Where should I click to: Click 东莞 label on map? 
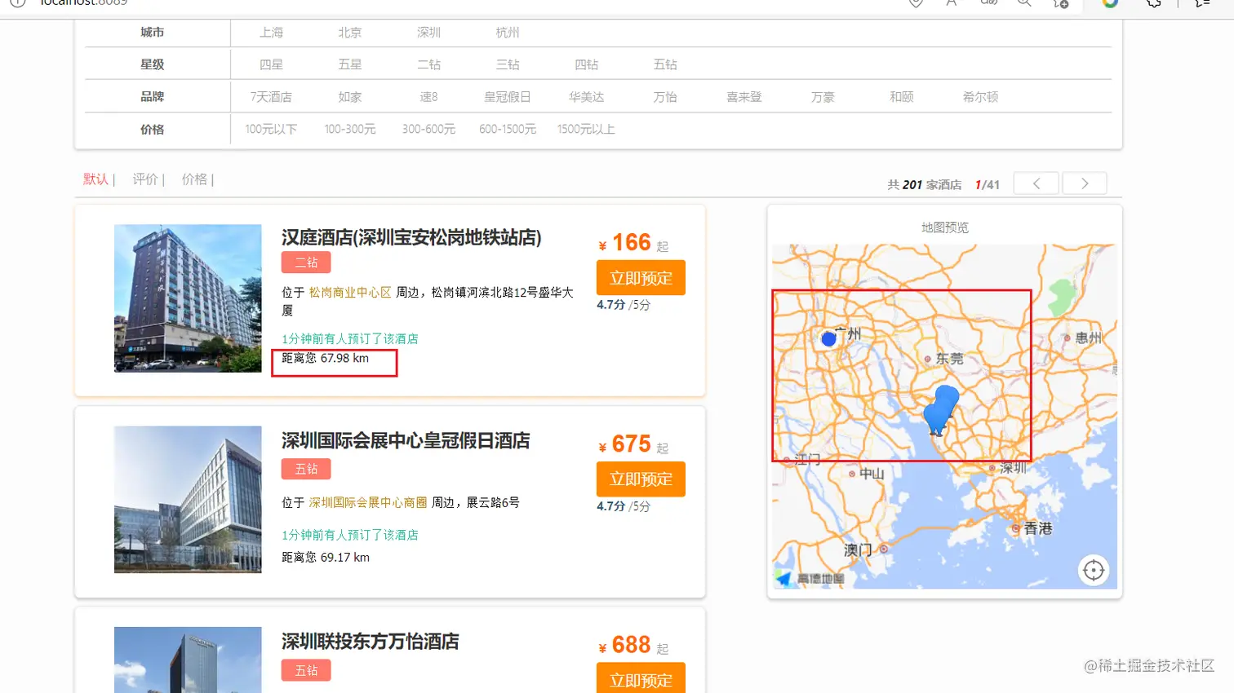click(949, 359)
